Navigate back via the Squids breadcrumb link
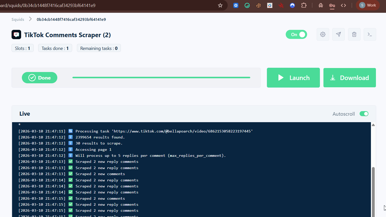The height and width of the screenshot is (217, 386). click(x=18, y=19)
